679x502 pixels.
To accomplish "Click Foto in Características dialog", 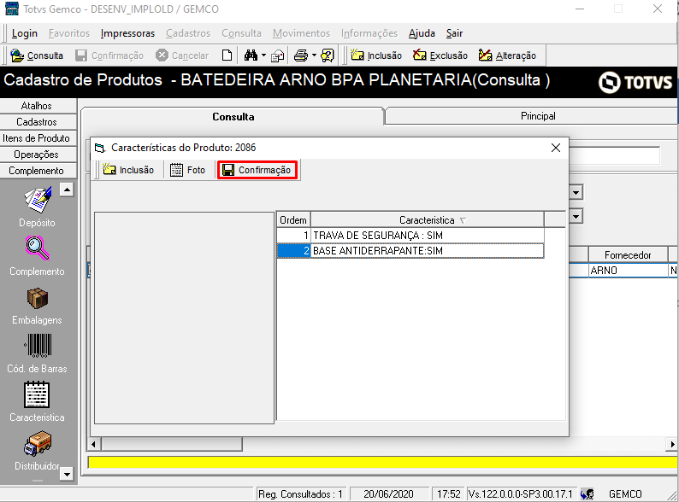I will click(x=187, y=170).
